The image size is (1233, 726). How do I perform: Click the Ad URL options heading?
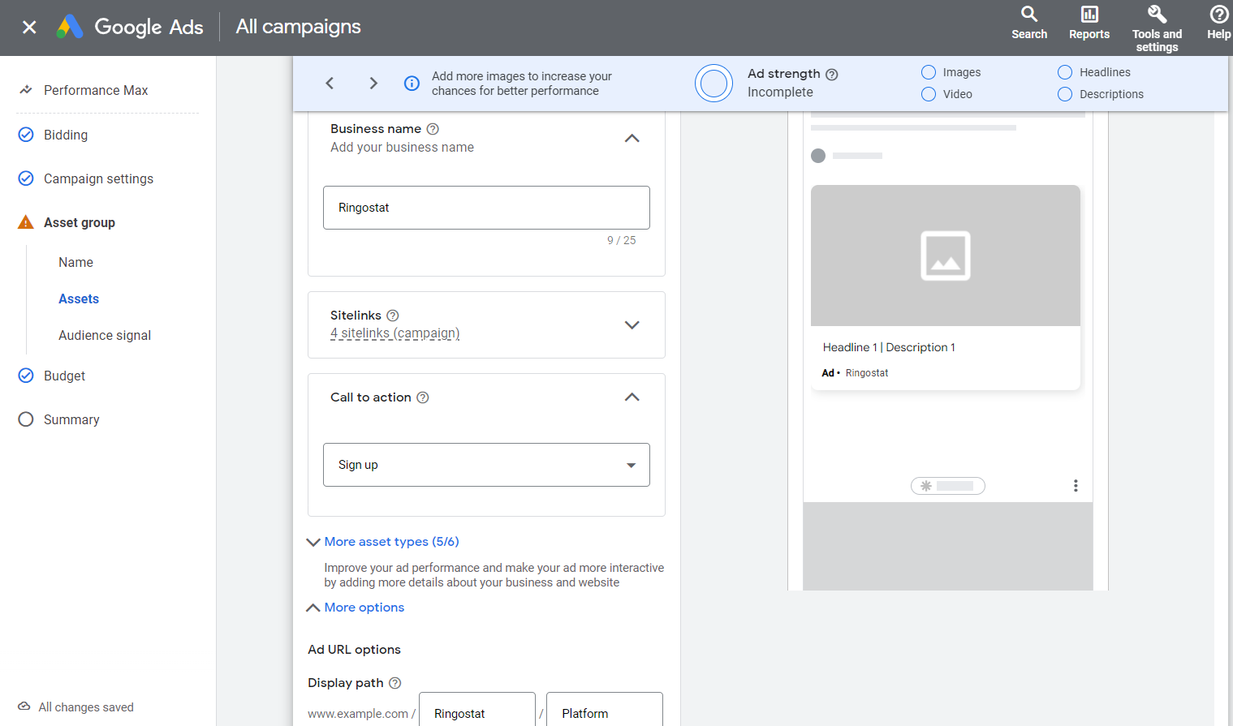click(354, 650)
